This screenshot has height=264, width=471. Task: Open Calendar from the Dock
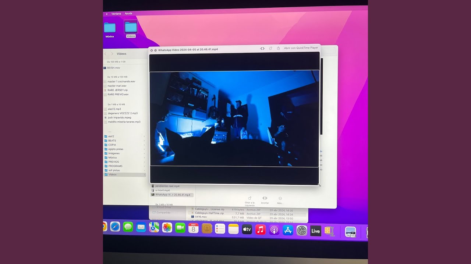coord(194,228)
